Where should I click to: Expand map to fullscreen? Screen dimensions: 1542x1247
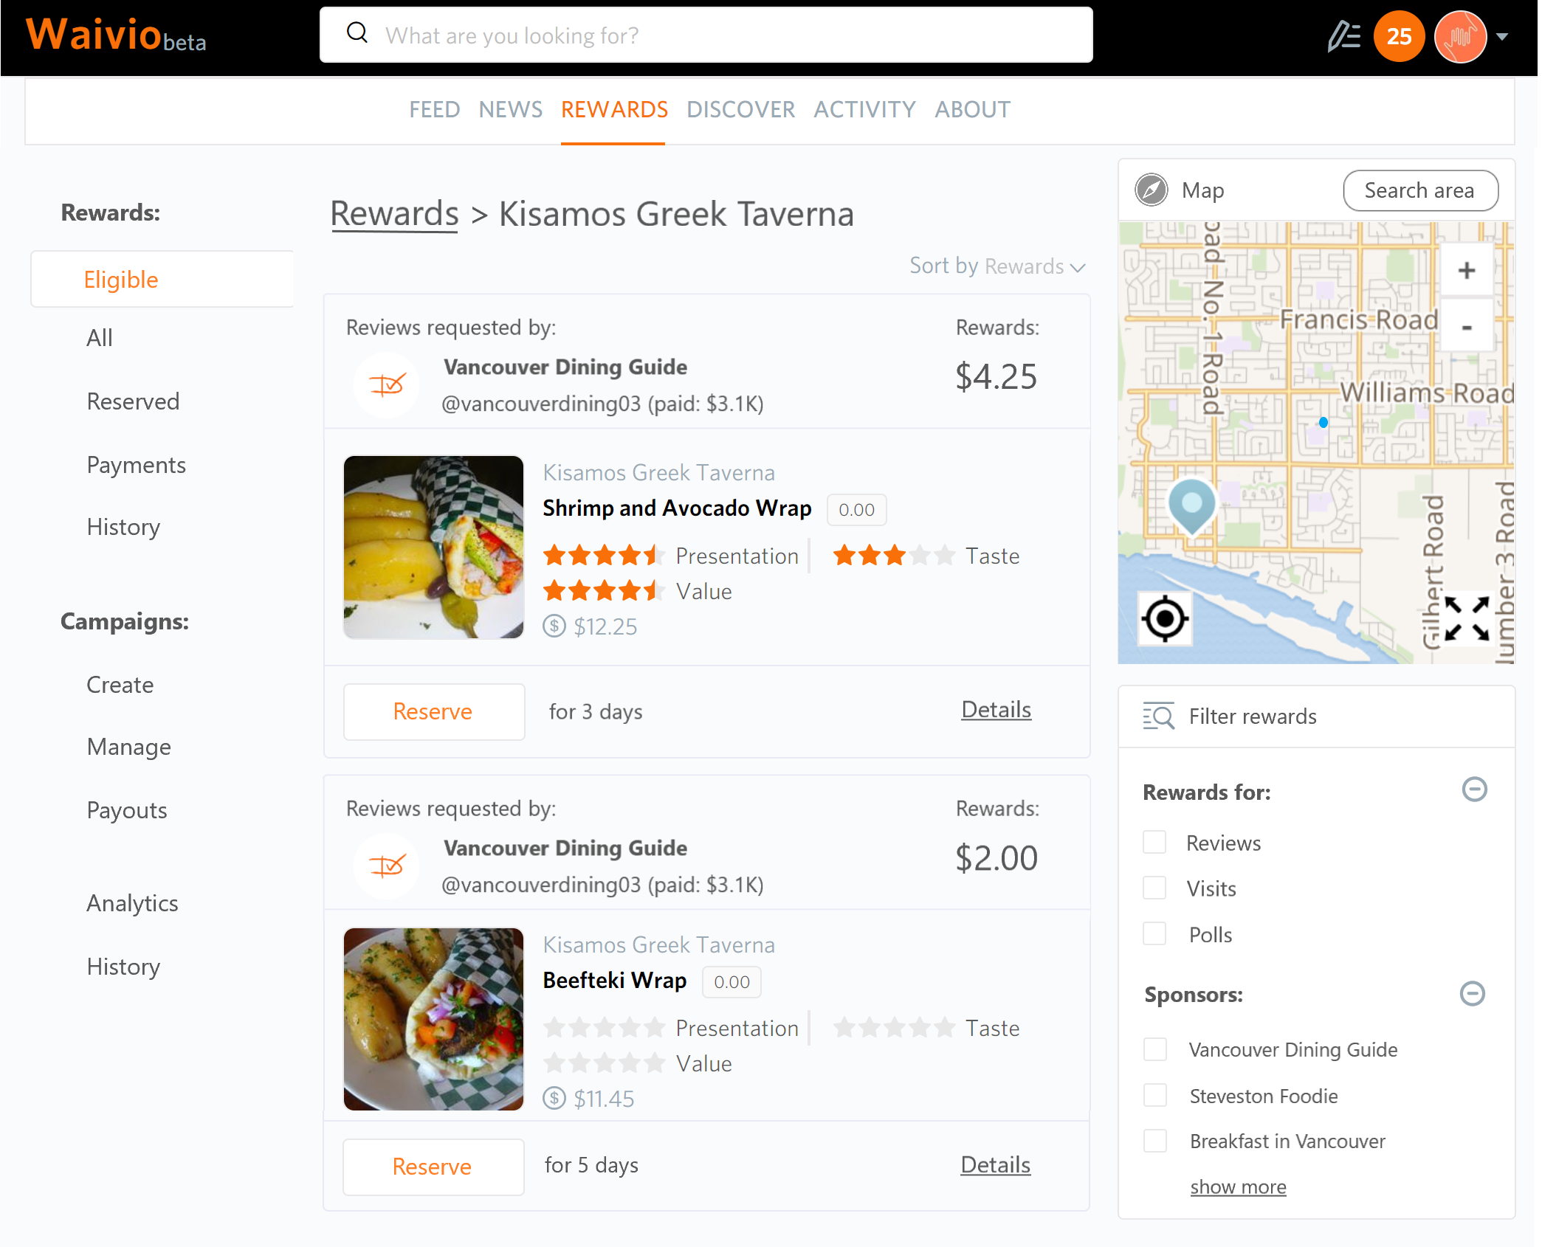click(x=1466, y=618)
